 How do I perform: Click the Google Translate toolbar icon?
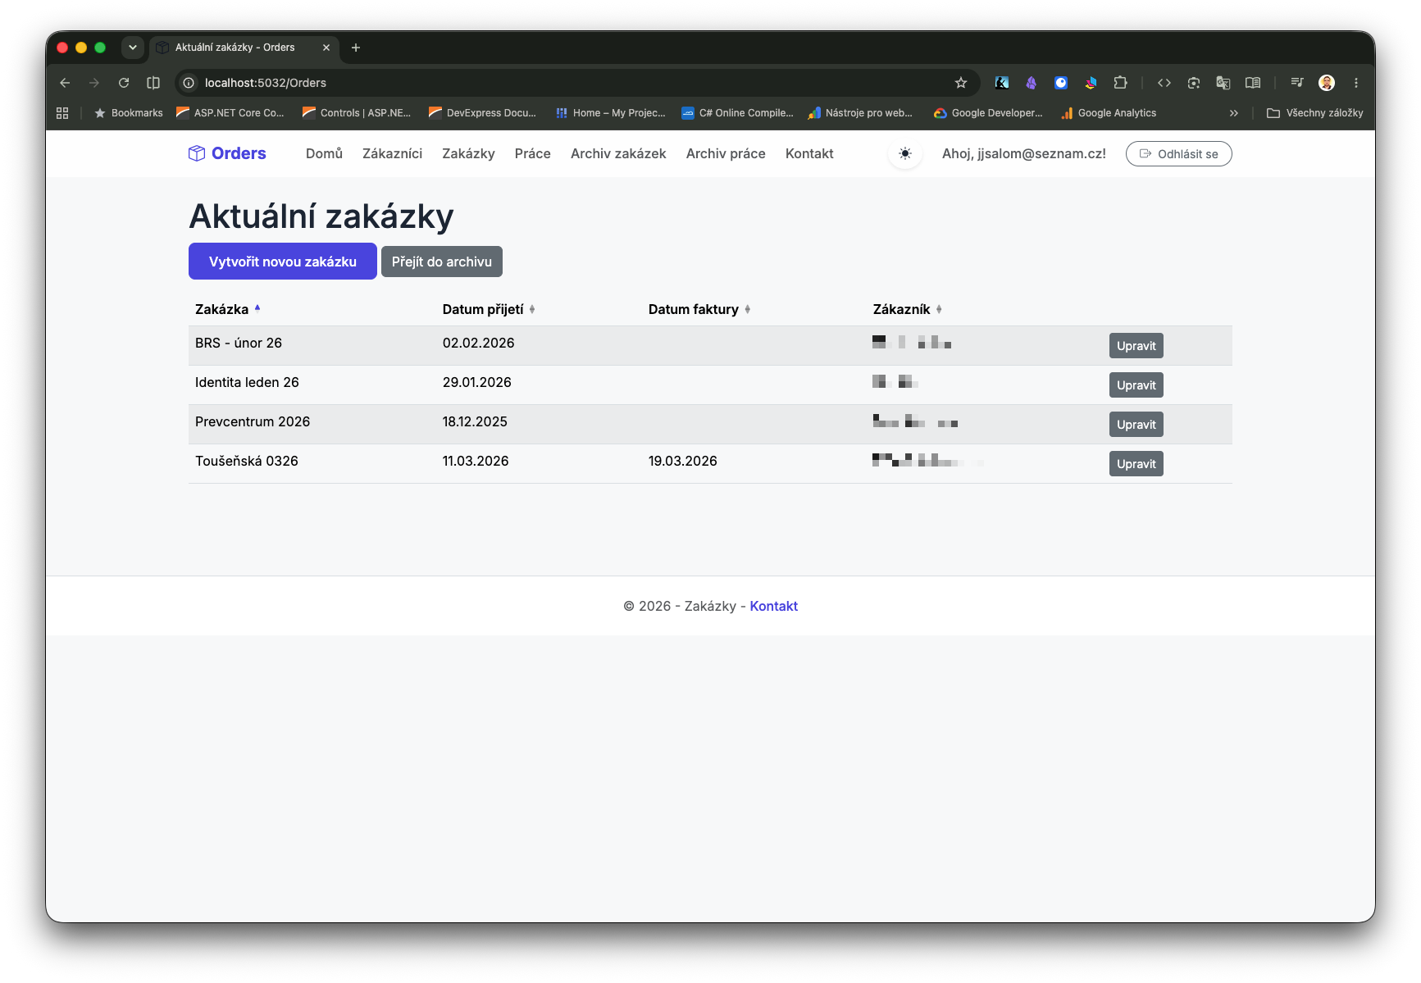(x=1223, y=83)
